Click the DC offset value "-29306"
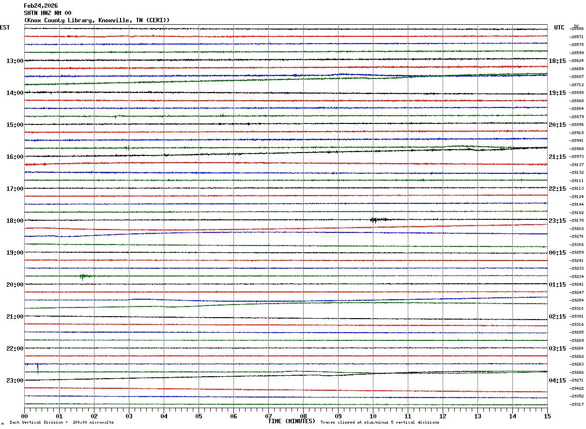This screenshot has height=429, width=586. click(x=577, y=245)
